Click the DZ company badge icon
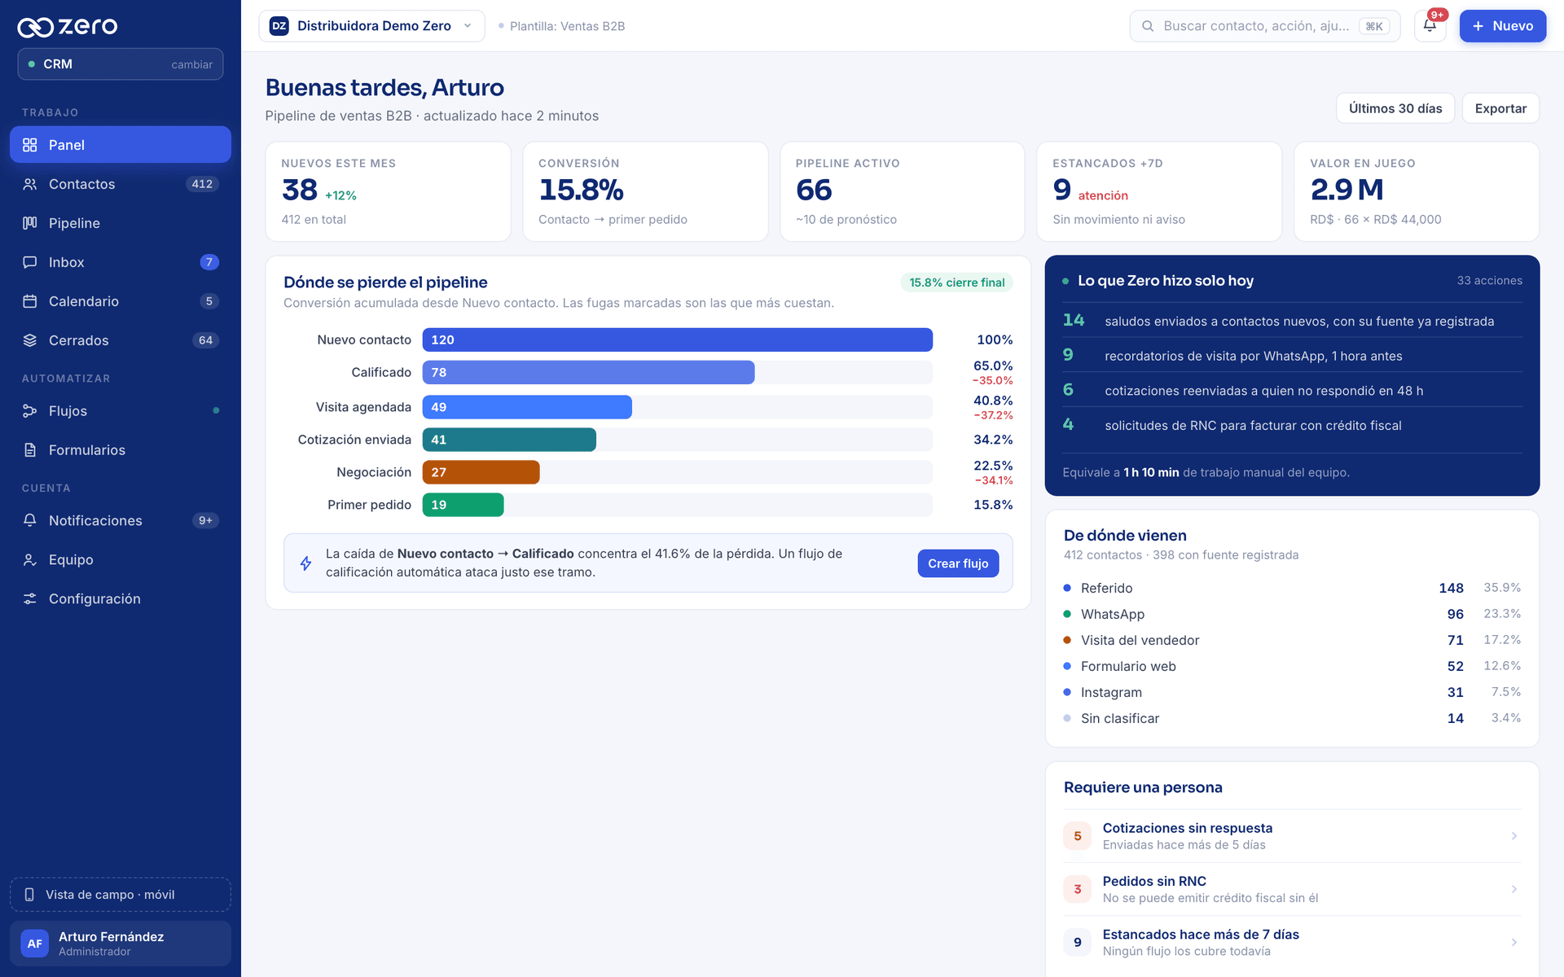This screenshot has height=977, width=1564. (x=279, y=26)
